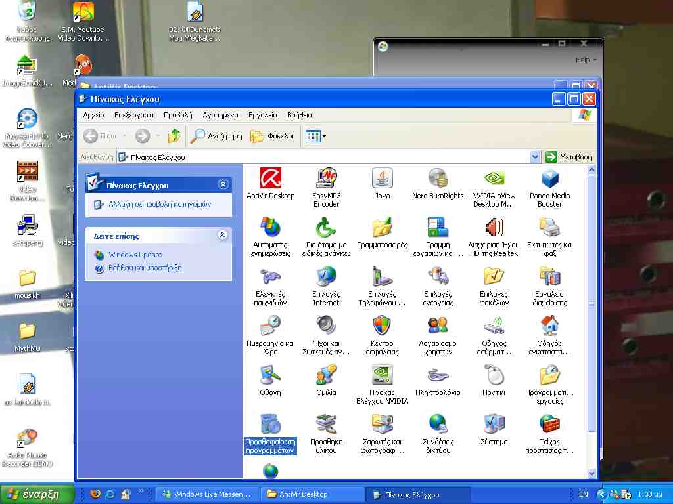Open Εκτυπωτές και φαξ
This screenshot has height=504, width=673.
pos(549,237)
